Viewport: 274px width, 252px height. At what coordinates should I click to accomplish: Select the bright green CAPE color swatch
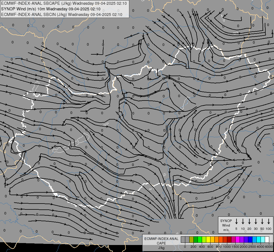(x=200, y=239)
